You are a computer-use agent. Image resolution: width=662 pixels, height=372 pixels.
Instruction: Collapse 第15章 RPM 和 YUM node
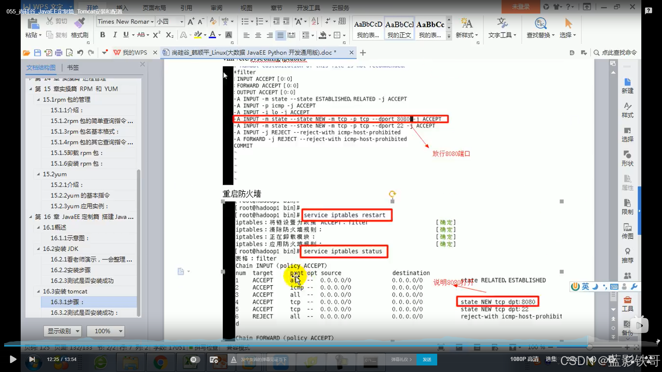(30, 89)
